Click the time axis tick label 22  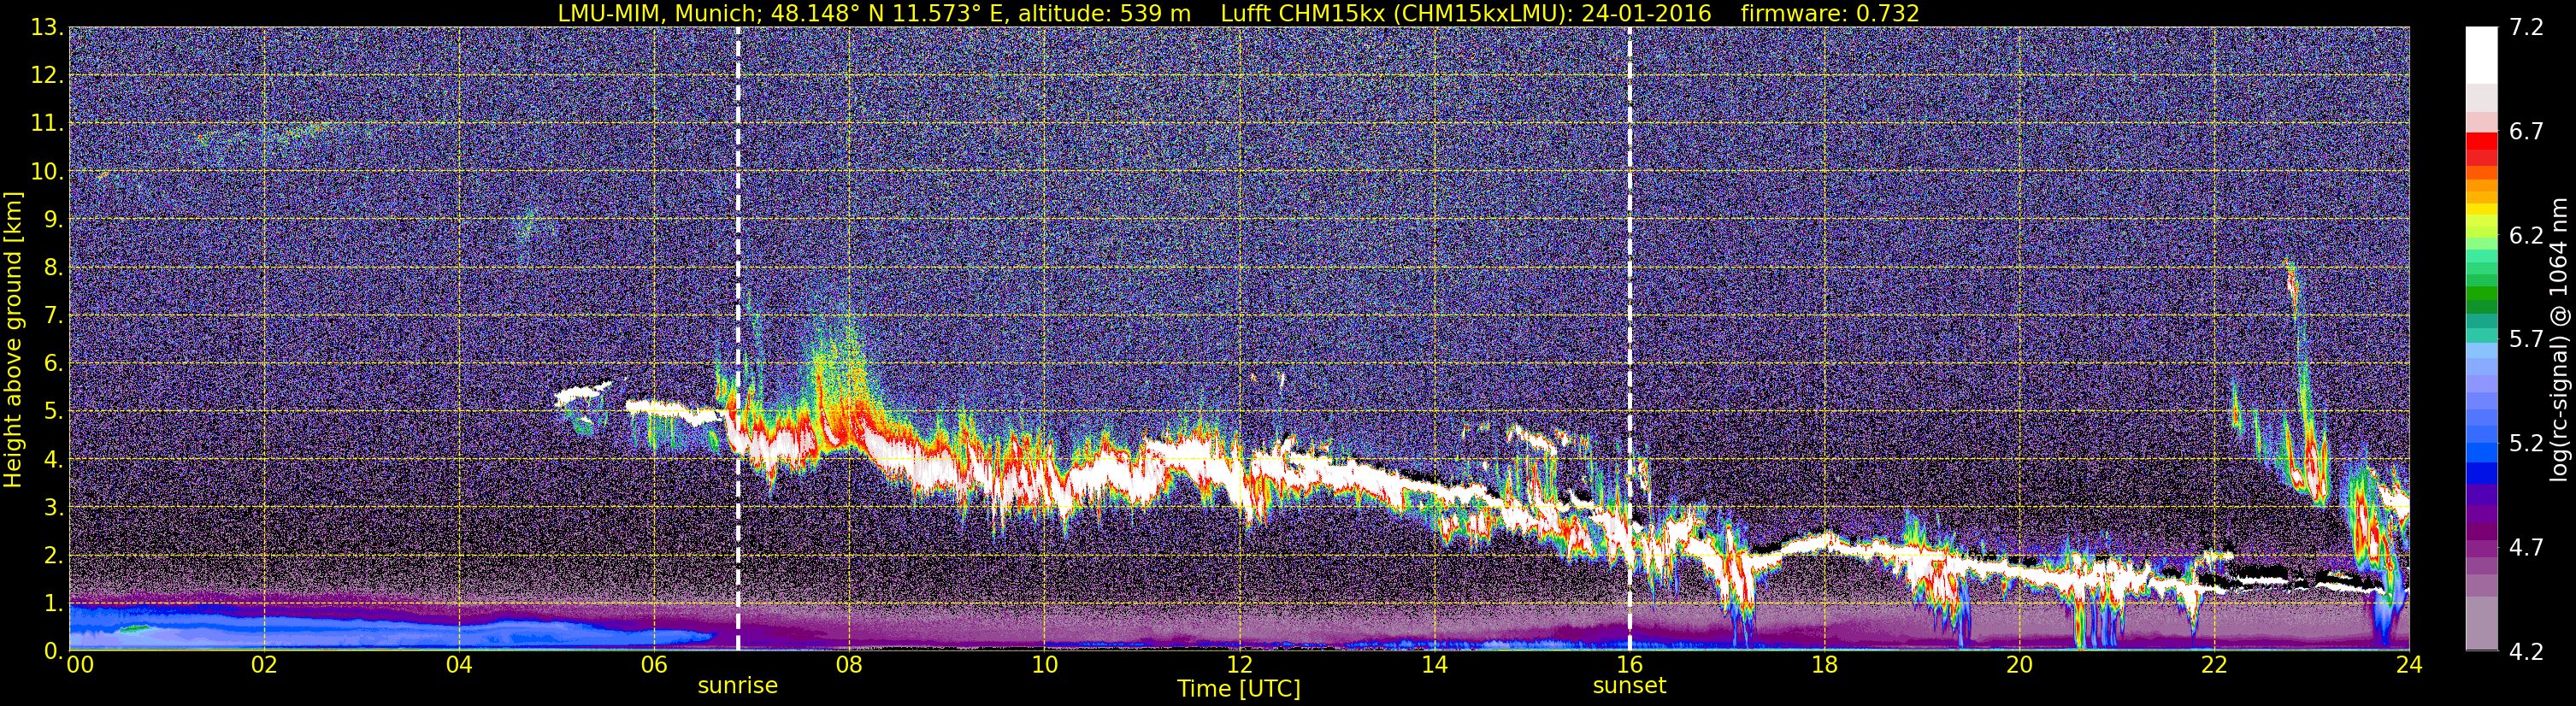coord(2214,665)
